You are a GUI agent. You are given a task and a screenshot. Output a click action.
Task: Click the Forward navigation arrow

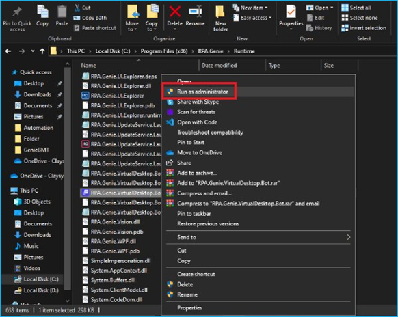tap(22, 51)
